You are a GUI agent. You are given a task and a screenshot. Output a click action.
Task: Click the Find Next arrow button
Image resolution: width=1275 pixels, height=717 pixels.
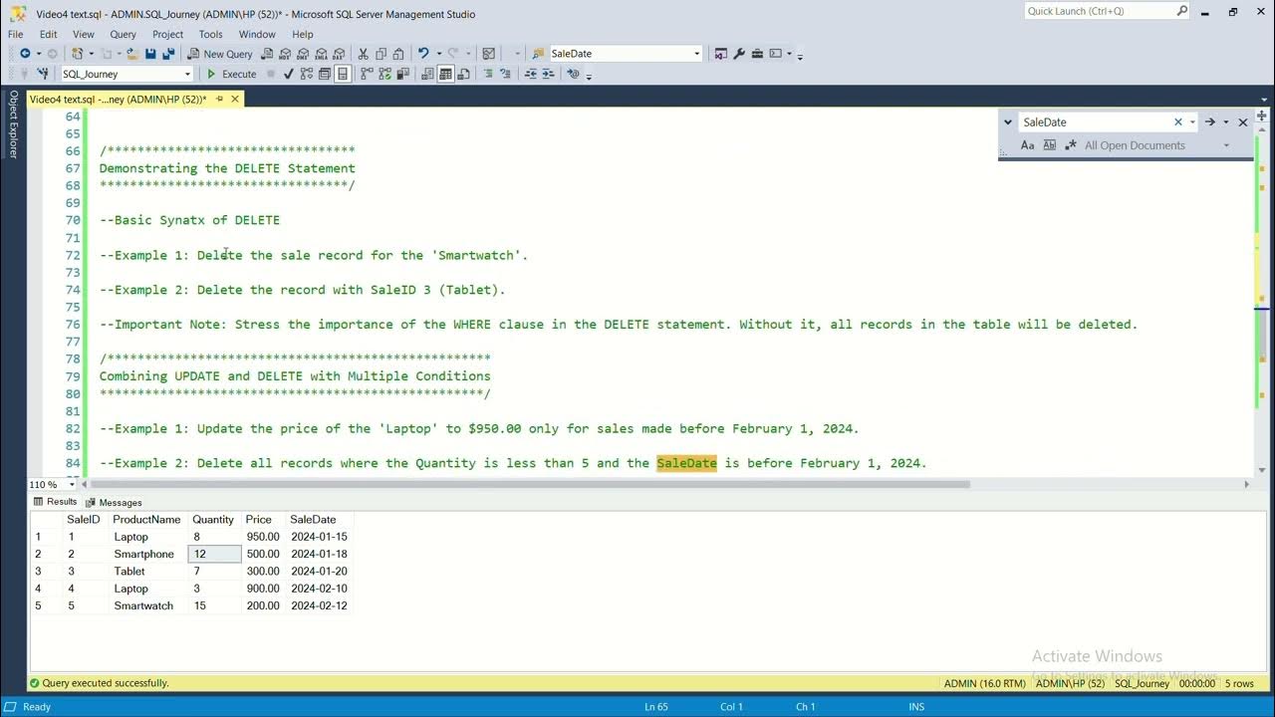[1209, 122]
